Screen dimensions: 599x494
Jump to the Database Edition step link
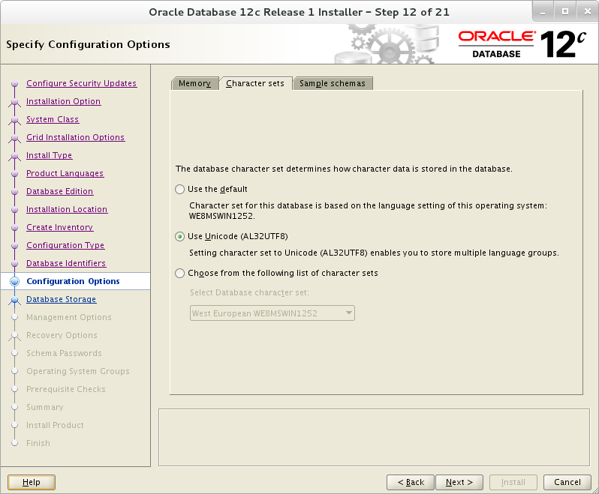tap(59, 191)
